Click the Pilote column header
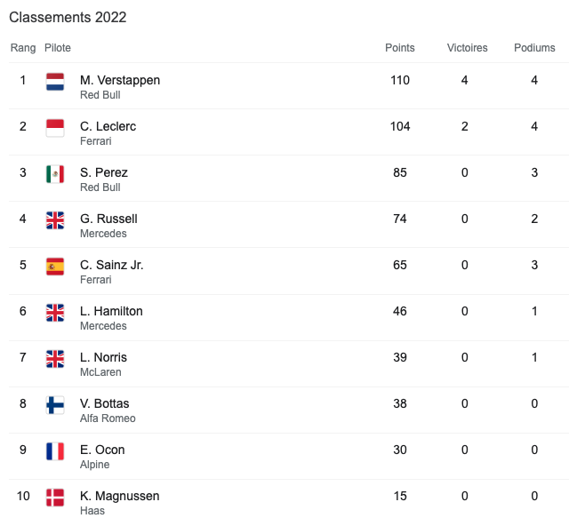This screenshot has width=569, height=518. point(58,48)
